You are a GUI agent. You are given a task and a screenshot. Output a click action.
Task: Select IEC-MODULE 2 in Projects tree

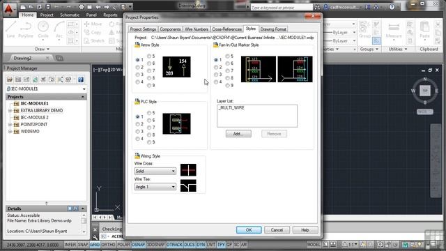pos(34,118)
